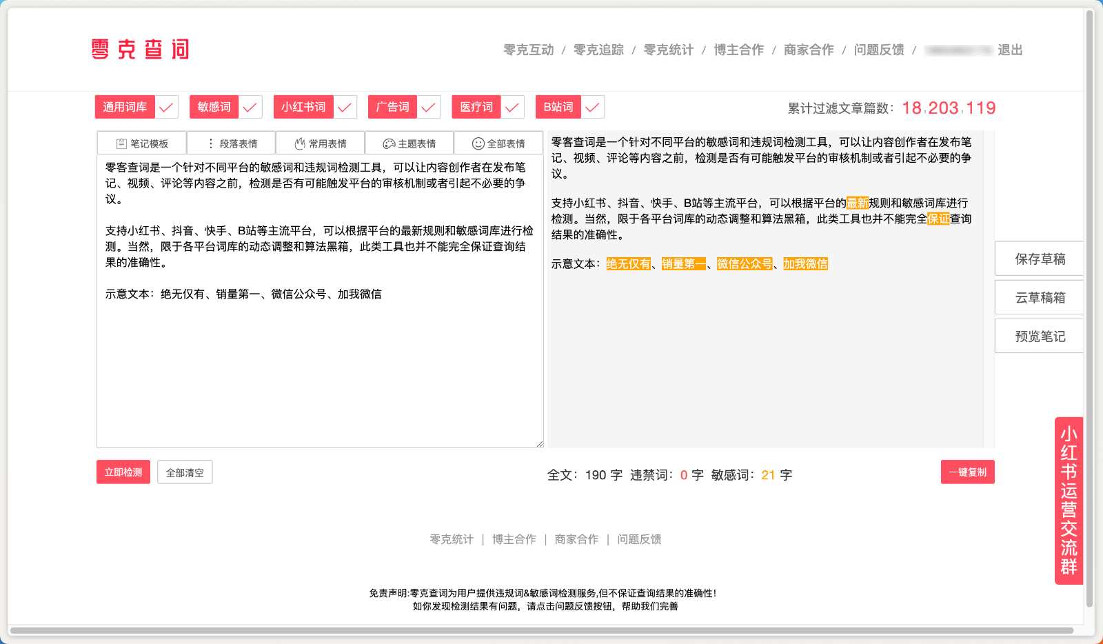Clear all text via 全部清空

[x=185, y=472]
